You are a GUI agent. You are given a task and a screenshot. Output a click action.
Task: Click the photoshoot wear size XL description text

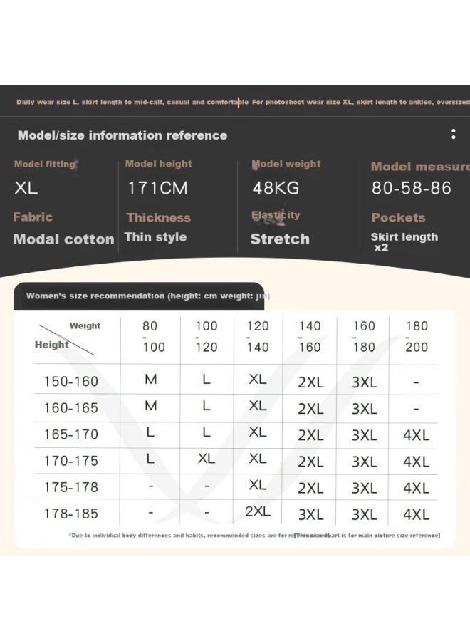tap(361, 102)
